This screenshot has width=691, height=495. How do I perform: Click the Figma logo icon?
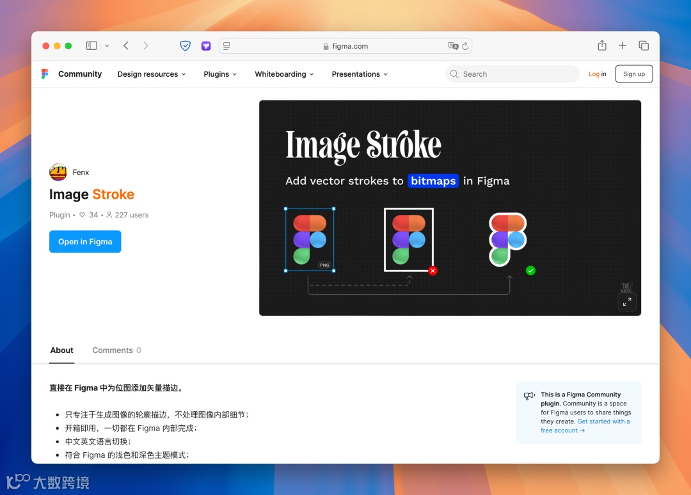[x=45, y=74]
